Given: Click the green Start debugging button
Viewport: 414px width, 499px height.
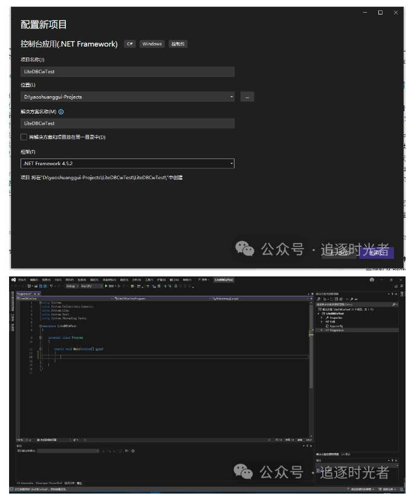Looking at the screenshot, I should (106, 286).
